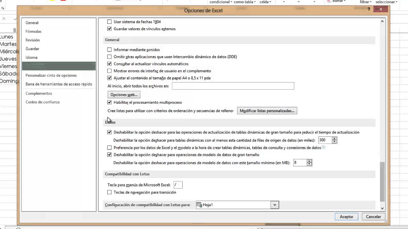Click the info icon beside the Excel data model preference

pyautogui.click(x=324, y=147)
